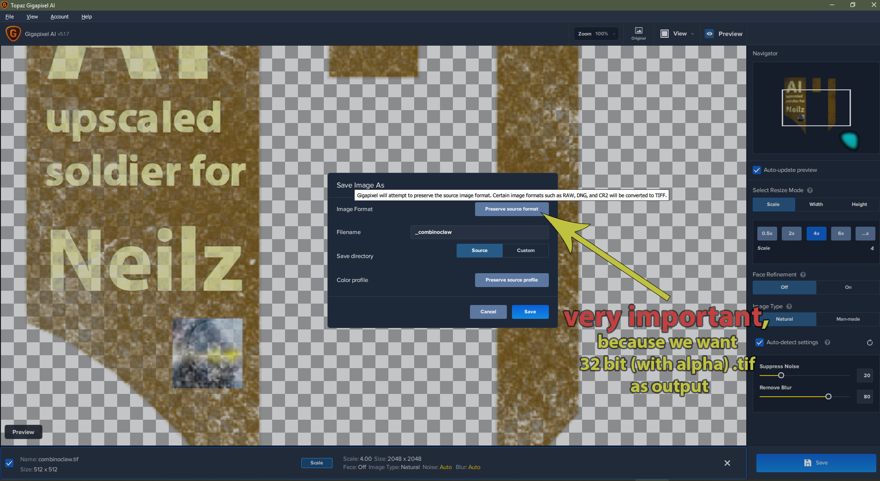Click the reset icon for auto-detect settings

click(869, 342)
